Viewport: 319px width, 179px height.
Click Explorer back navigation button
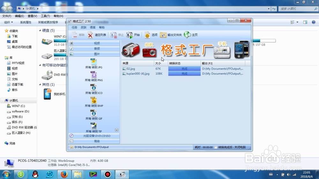click(x=4, y=9)
